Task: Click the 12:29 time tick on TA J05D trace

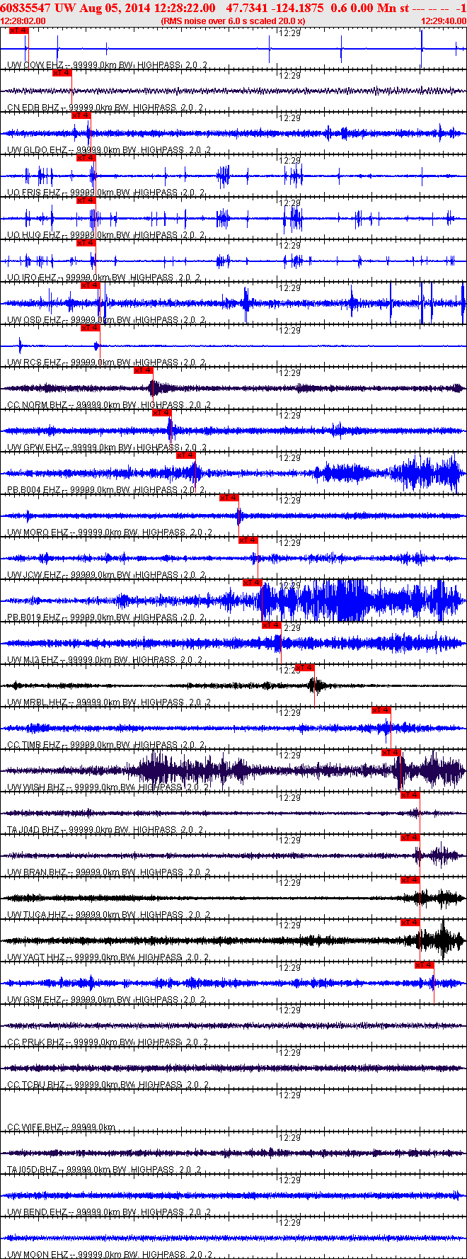Action: (289, 1138)
